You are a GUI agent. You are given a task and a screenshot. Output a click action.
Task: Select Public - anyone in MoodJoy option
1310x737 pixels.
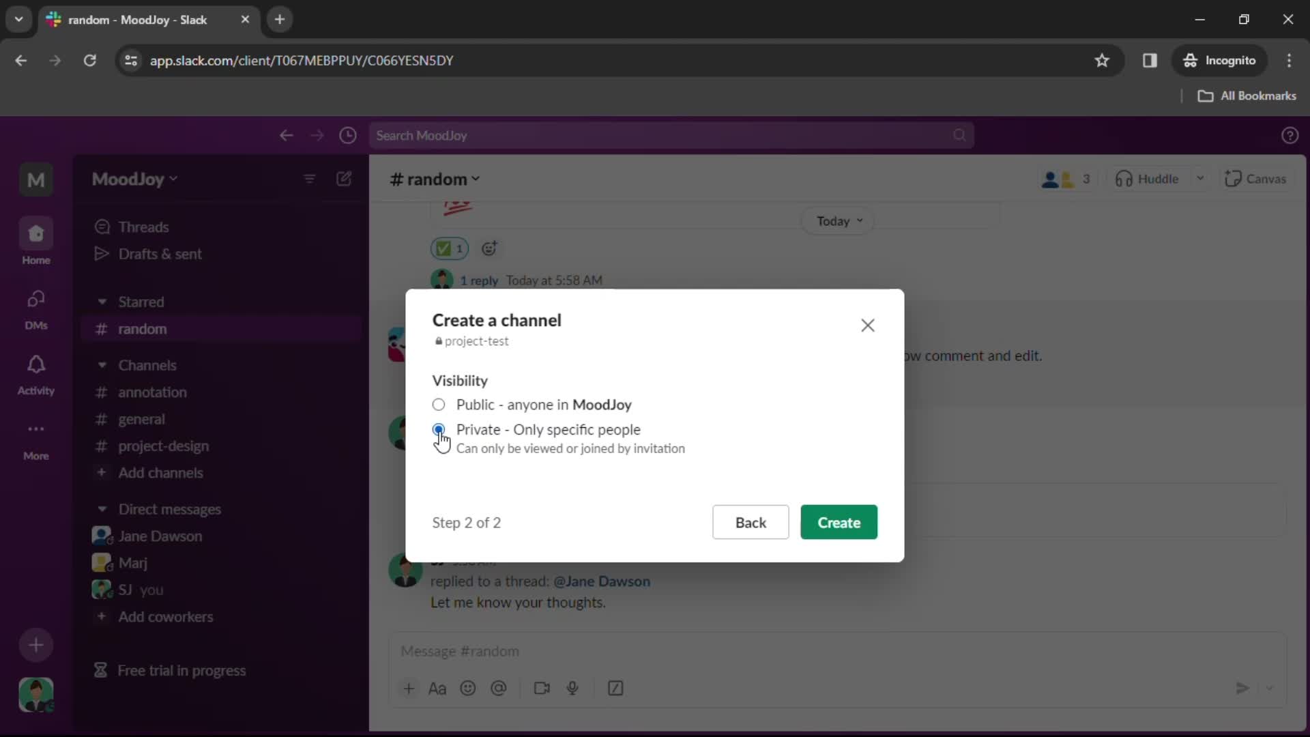pyautogui.click(x=438, y=404)
